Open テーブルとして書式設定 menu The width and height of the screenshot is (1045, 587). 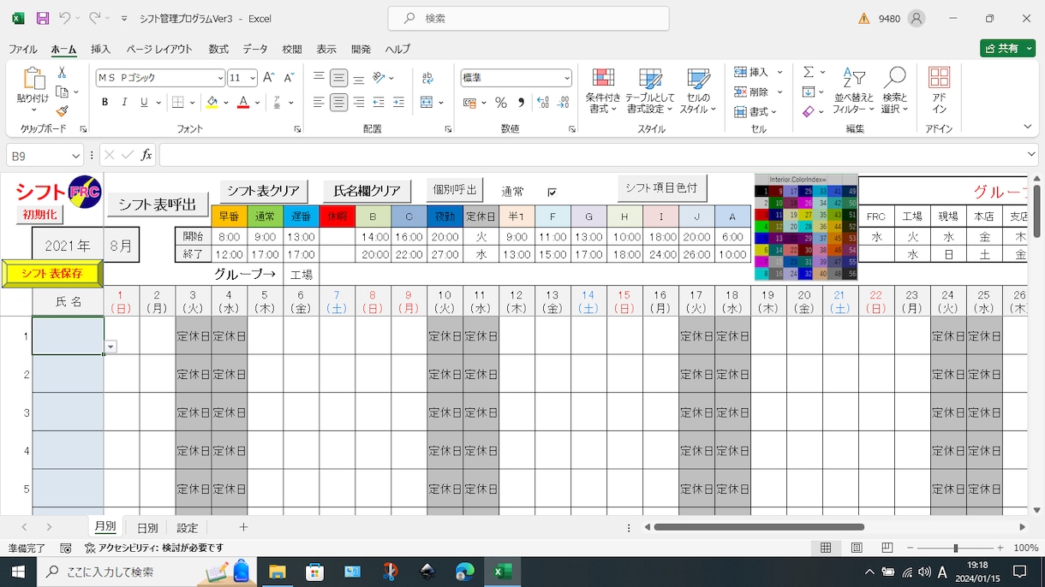[650, 91]
